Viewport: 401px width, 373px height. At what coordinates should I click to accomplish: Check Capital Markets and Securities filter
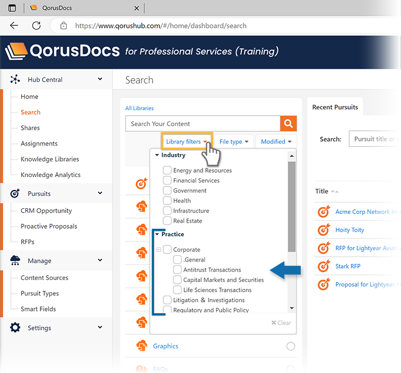click(x=177, y=280)
